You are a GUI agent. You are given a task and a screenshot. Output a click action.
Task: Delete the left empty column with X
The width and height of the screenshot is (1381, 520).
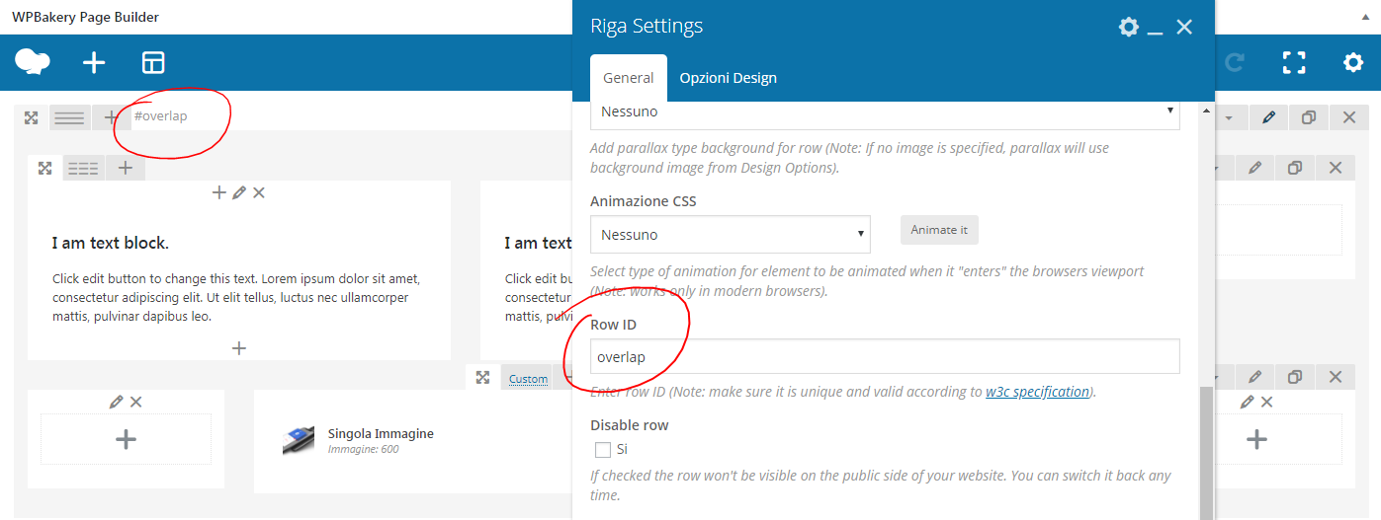pyautogui.click(x=136, y=402)
